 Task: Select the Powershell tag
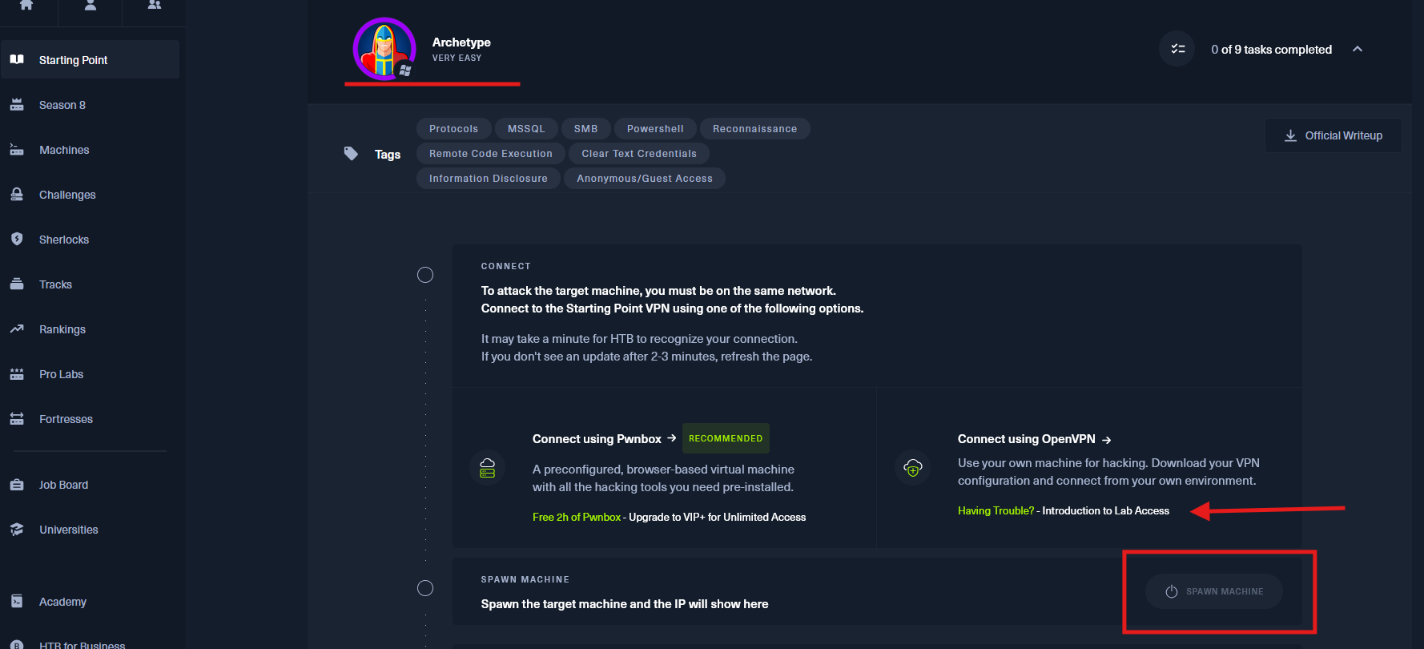coord(655,128)
